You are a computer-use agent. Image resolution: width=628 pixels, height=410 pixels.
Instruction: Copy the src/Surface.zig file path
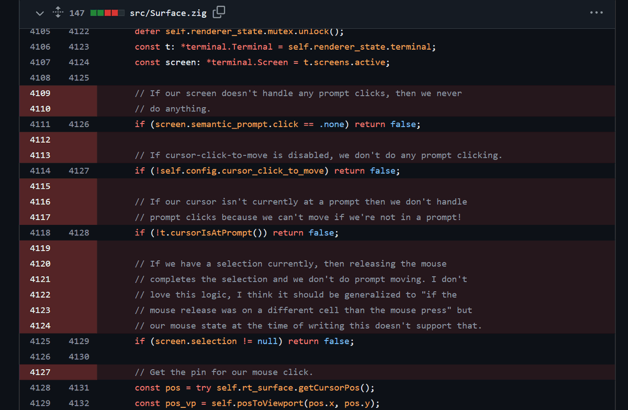click(x=220, y=12)
